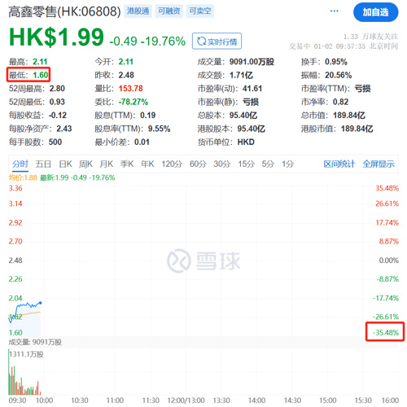Select the 120分 interval tab
Screen dimensions: 407x407
pos(172,164)
